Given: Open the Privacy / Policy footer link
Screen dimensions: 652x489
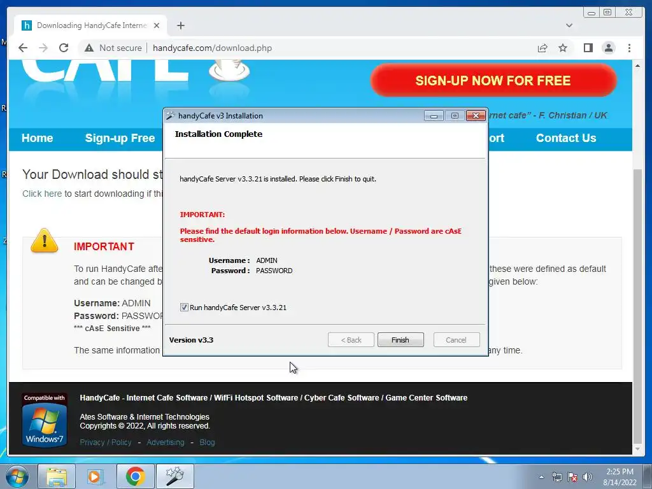Looking at the screenshot, I should (106, 443).
